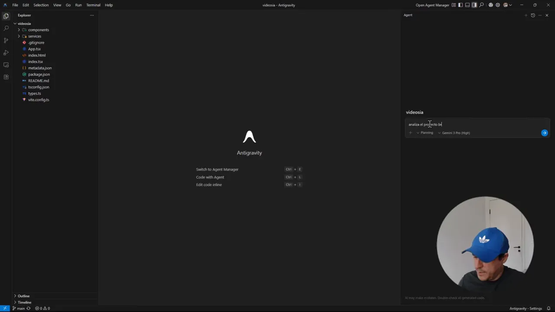Click Switch to Agent Manager shortcut
The width and height of the screenshot is (555, 312).
pyautogui.click(x=217, y=169)
